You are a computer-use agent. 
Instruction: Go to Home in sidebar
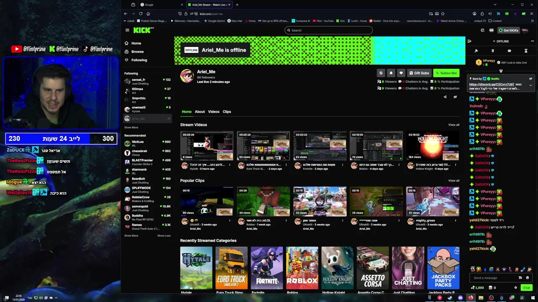tap(132, 43)
